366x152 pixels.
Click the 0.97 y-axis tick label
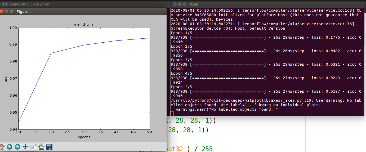(x=13, y=79)
